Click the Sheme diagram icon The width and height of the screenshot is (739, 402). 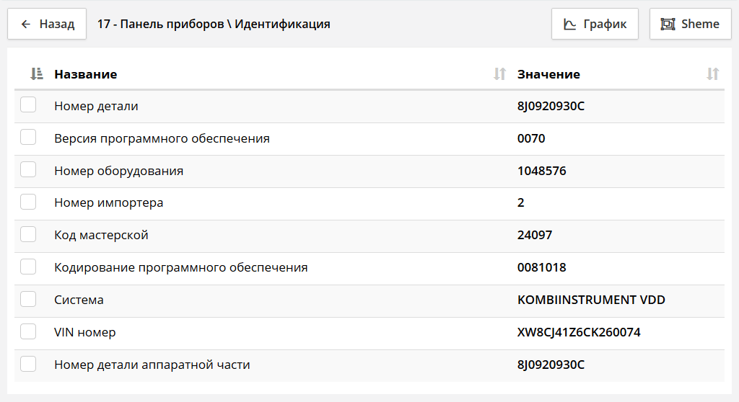point(668,24)
